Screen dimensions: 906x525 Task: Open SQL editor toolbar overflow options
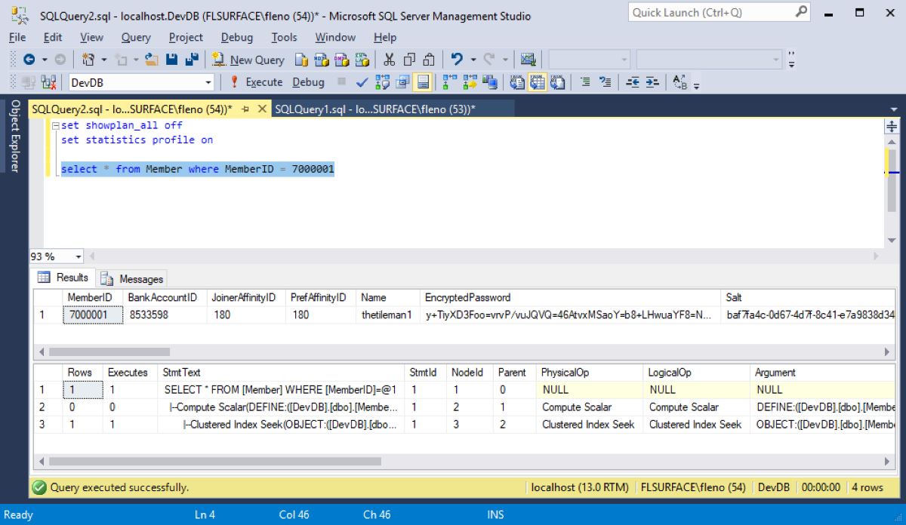[x=696, y=84]
